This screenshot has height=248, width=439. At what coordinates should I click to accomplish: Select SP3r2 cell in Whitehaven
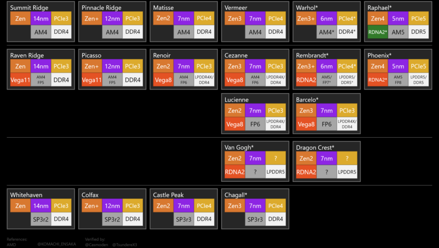[41, 219]
